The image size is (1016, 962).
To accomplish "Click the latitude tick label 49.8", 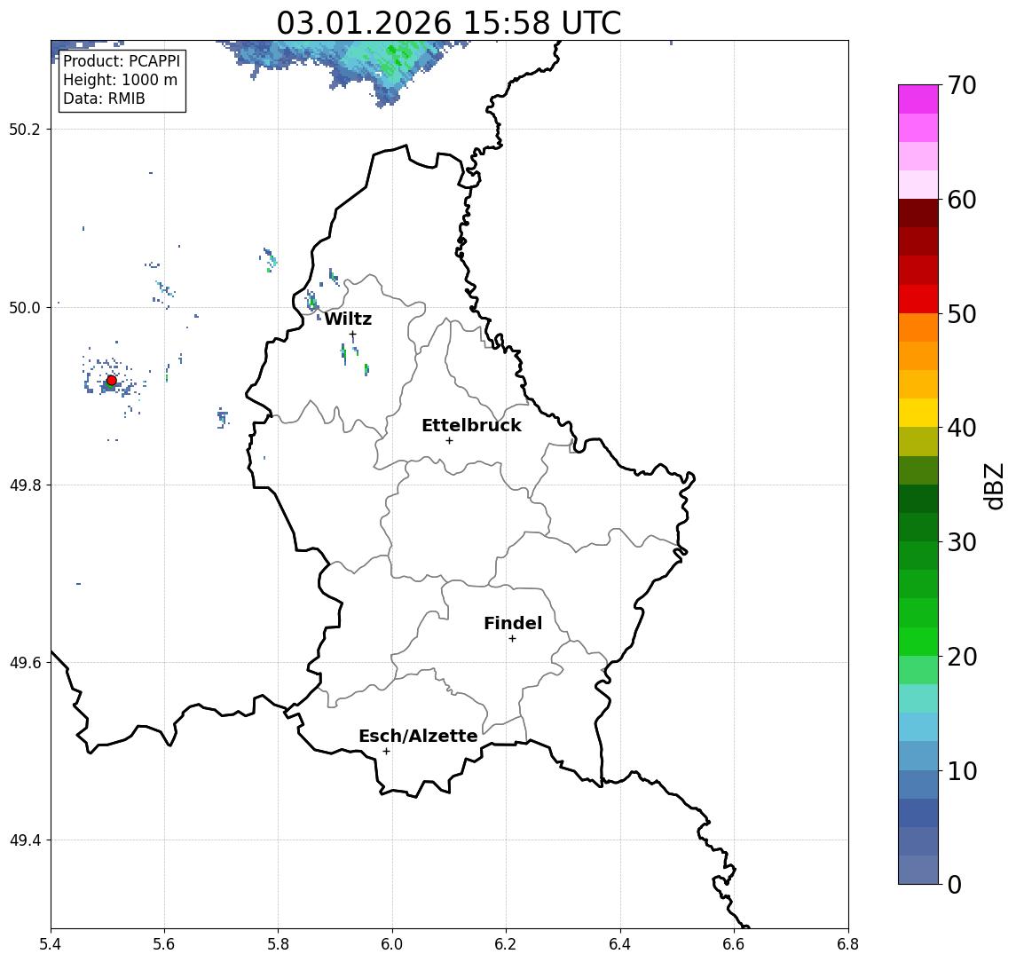I will pos(25,485).
